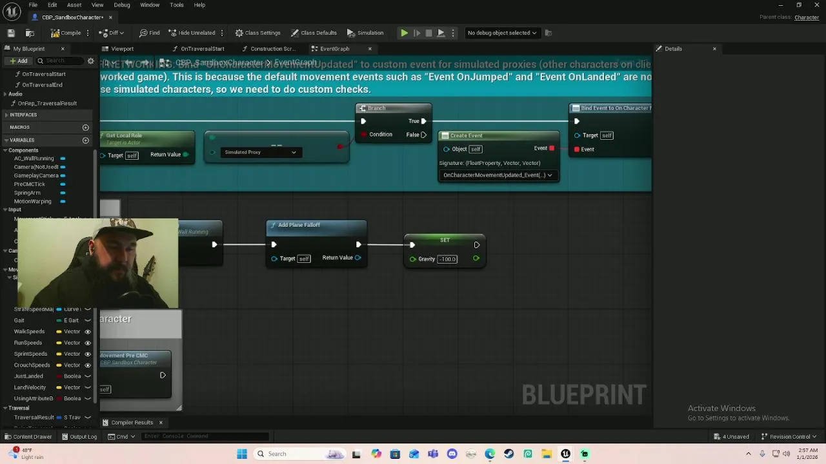Collapse the Traversal variable category

[x=5, y=408]
